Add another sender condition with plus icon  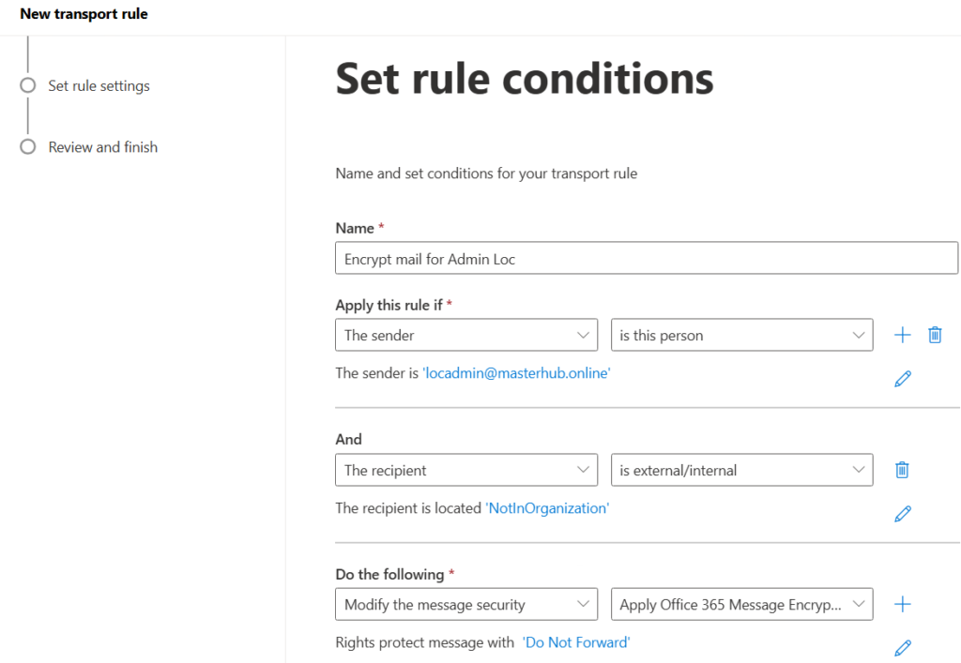pos(903,335)
